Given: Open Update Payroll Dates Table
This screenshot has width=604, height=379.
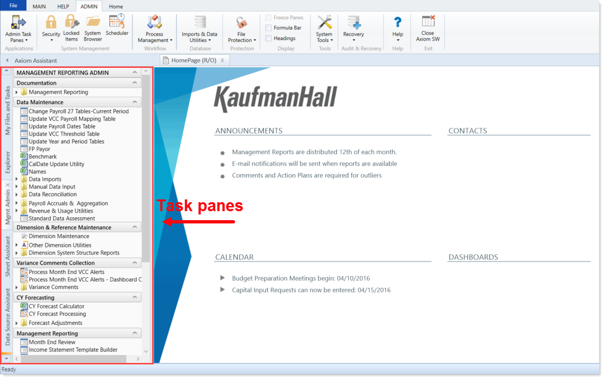Looking at the screenshot, I should pos(58,126).
